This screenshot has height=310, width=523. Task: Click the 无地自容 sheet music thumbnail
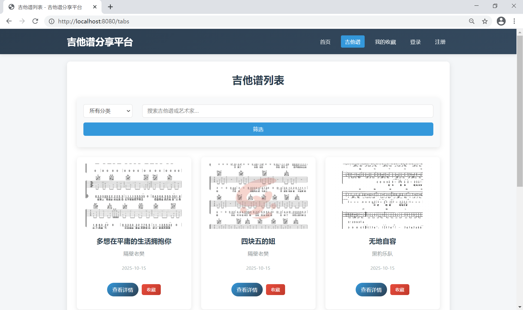coord(382,196)
